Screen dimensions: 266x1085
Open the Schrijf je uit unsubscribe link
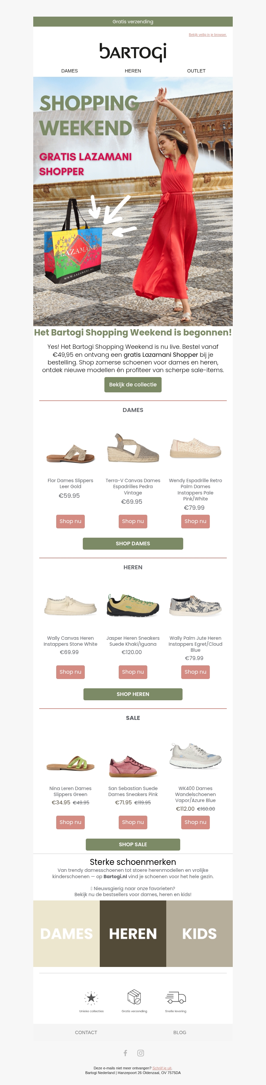[x=162, y=1068]
